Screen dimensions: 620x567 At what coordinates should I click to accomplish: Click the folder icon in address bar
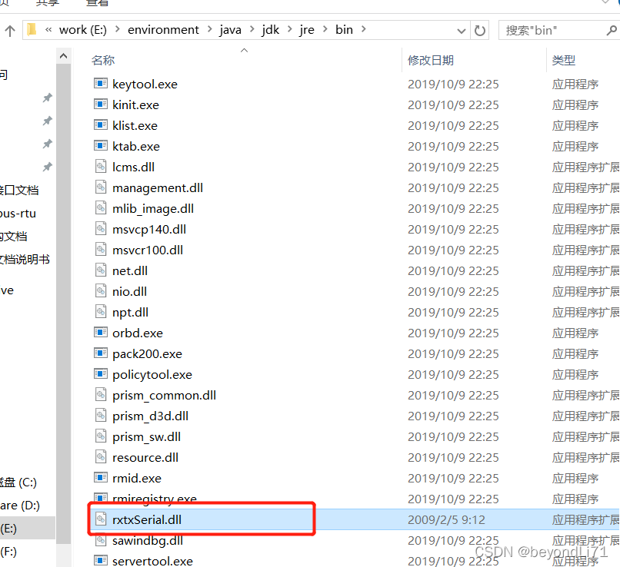pos(32,30)
